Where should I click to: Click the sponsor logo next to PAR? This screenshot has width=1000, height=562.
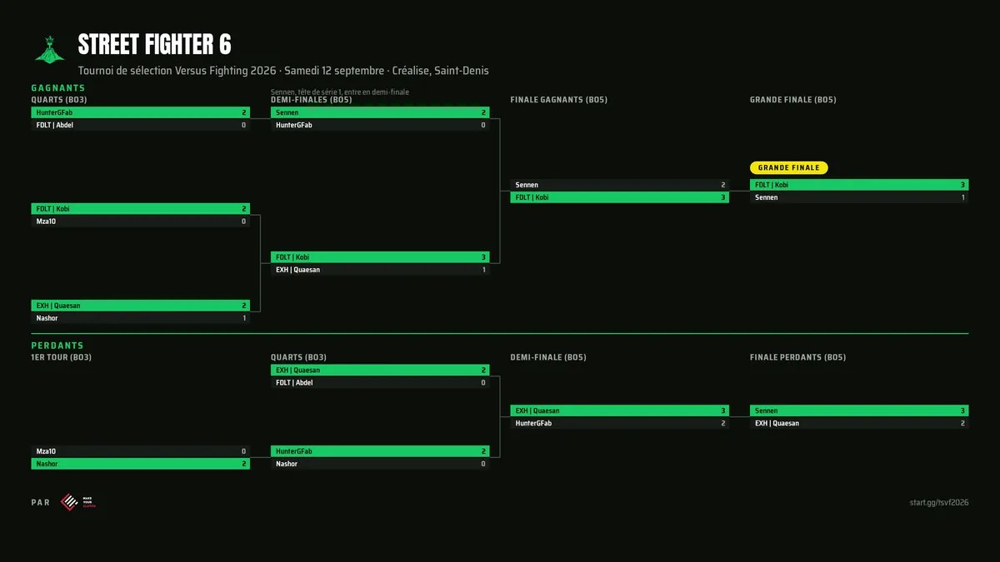click(x=78, y=502)
